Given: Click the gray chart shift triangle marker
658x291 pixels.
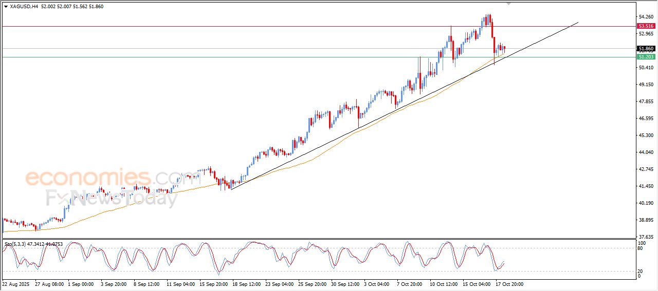Looking at the screenshot, I should (x=509, y=4).
